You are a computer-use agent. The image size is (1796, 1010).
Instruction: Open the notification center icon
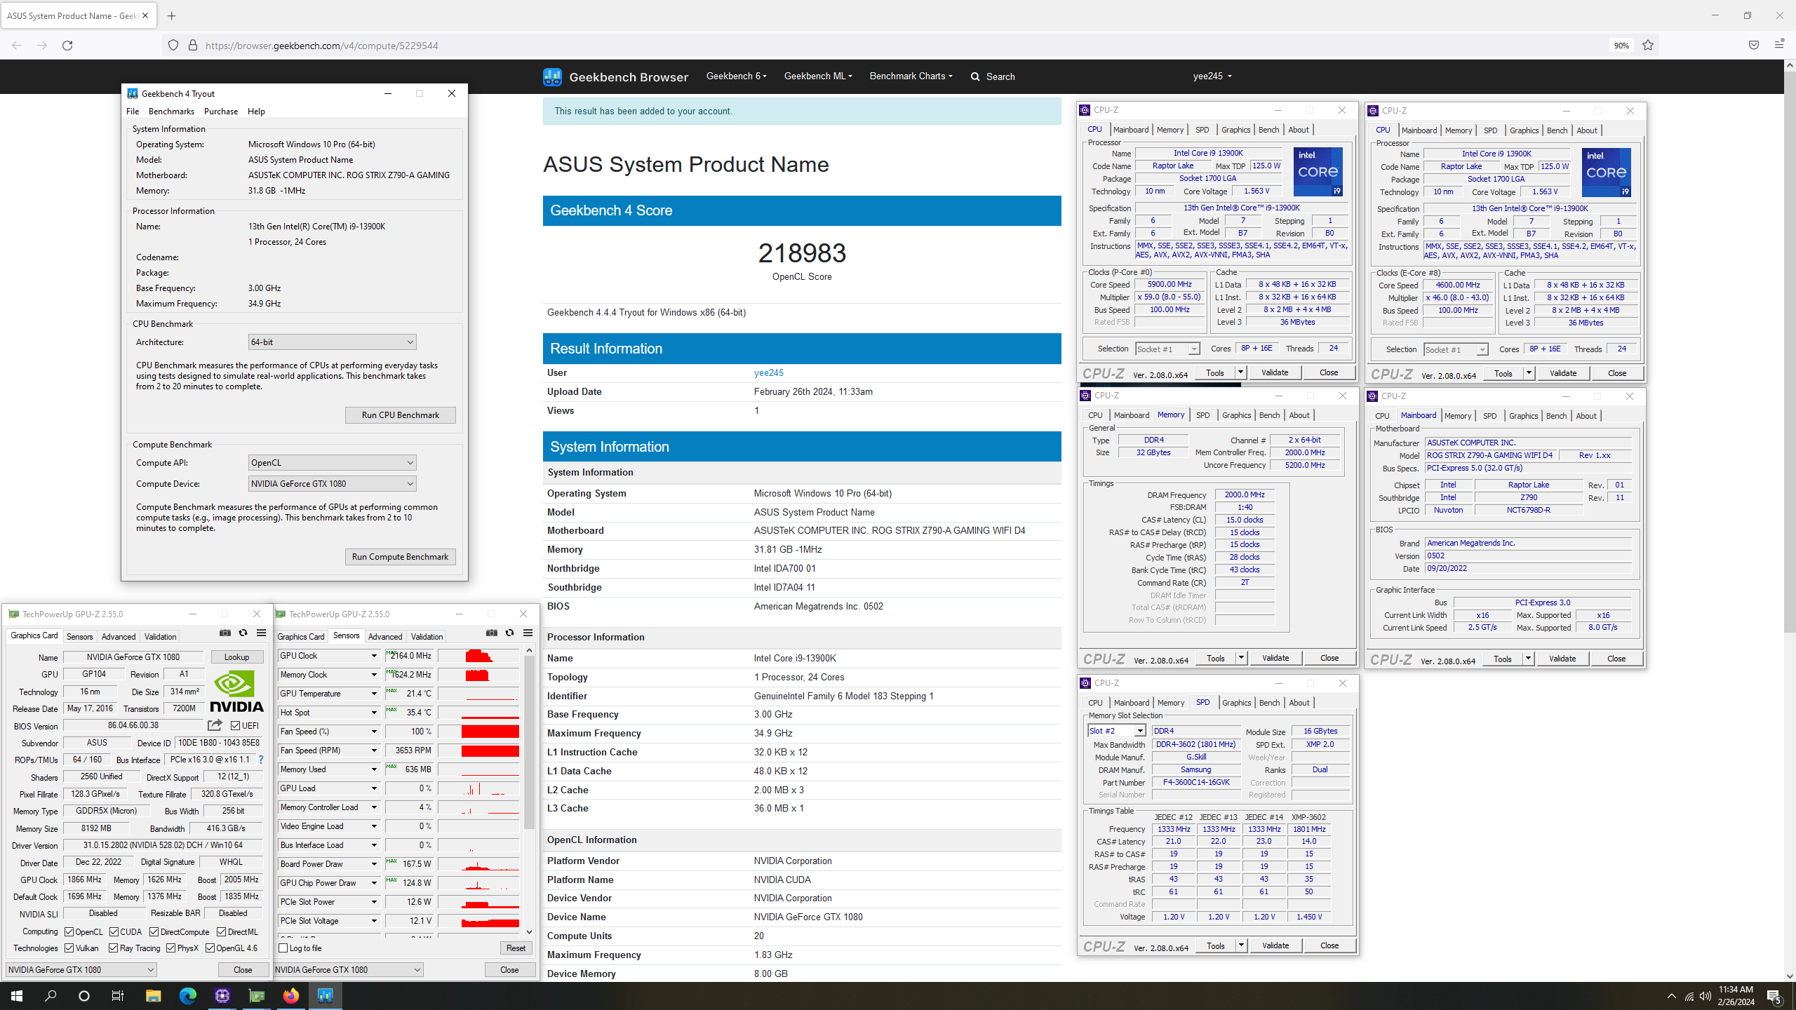[1774, 996]
